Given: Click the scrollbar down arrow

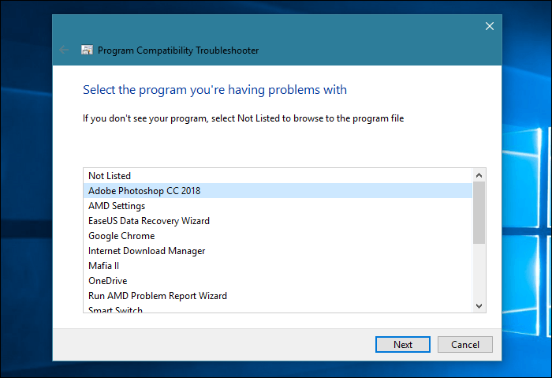Looking at the screenshot, I should [479, 305].
